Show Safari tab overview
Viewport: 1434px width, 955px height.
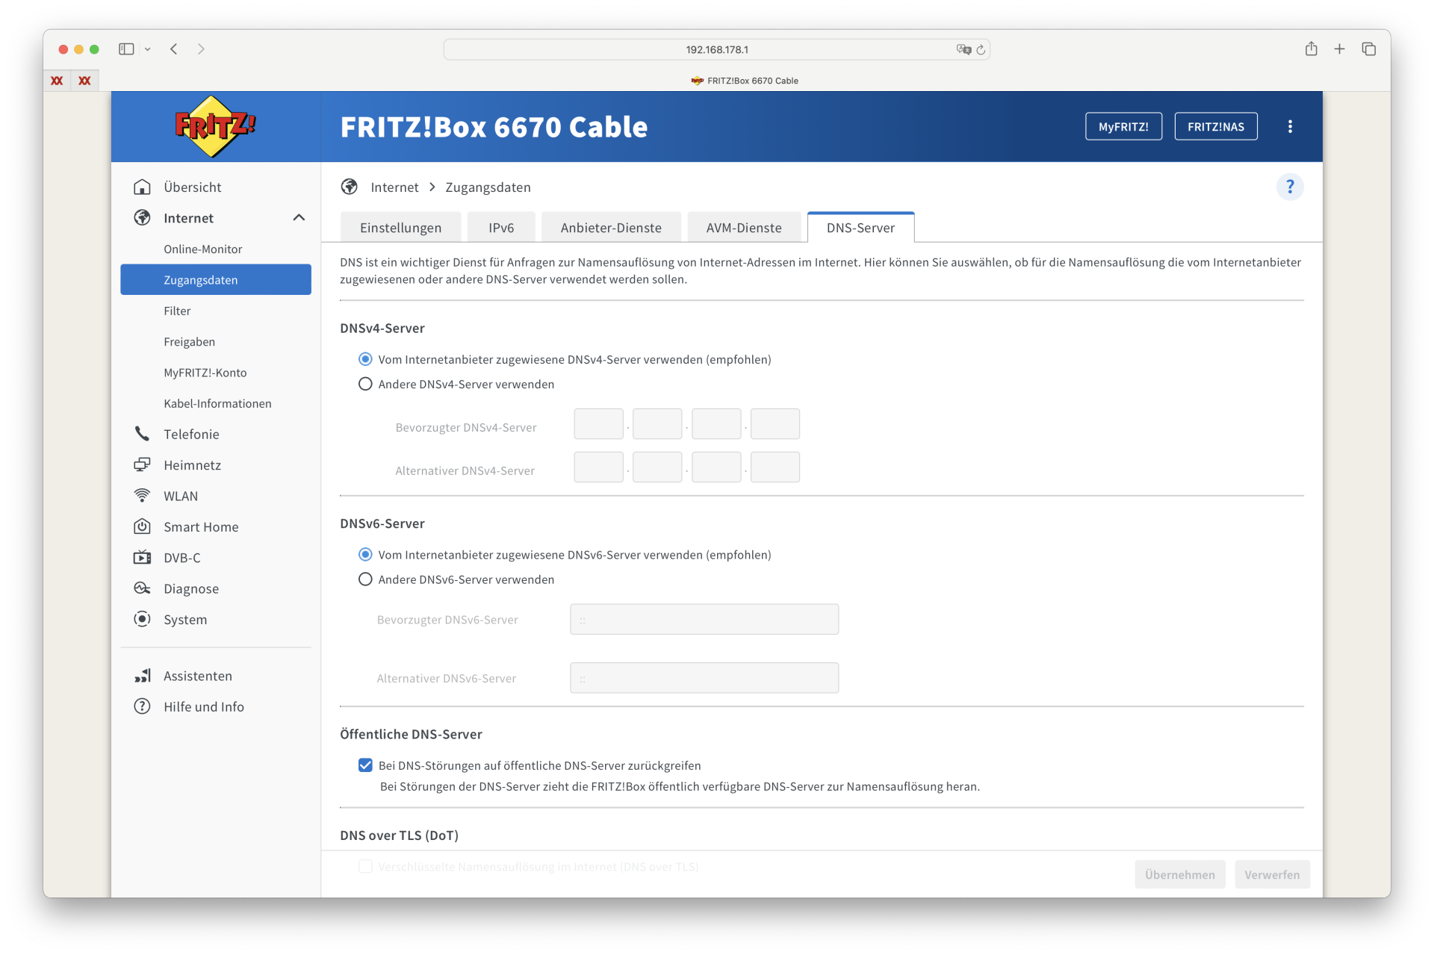[1368, 49]
